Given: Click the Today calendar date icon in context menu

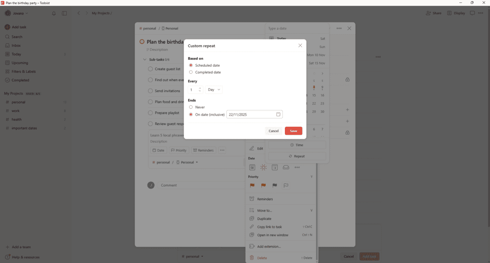Looking at the screenshot, I should pos(252,167).
